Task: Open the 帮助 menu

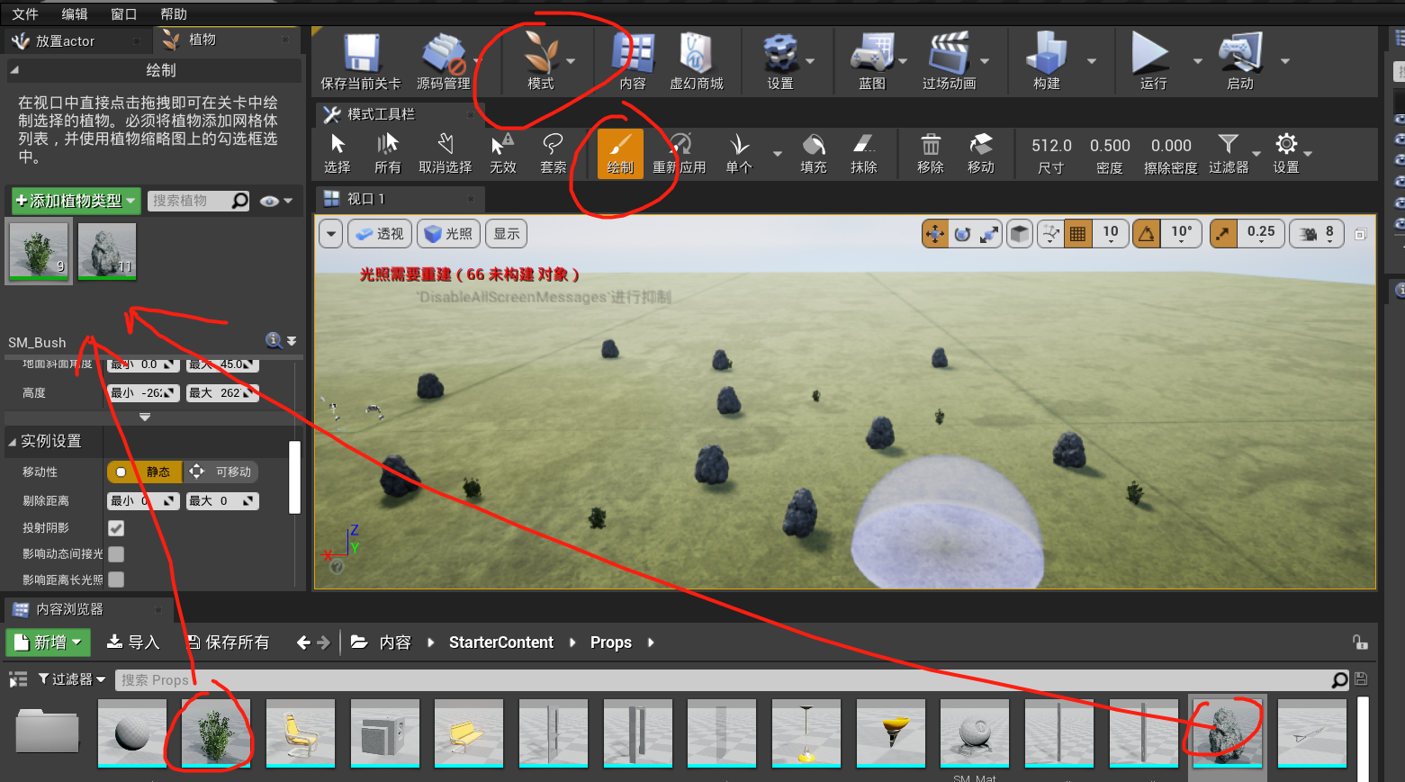Action: point(174,14)
